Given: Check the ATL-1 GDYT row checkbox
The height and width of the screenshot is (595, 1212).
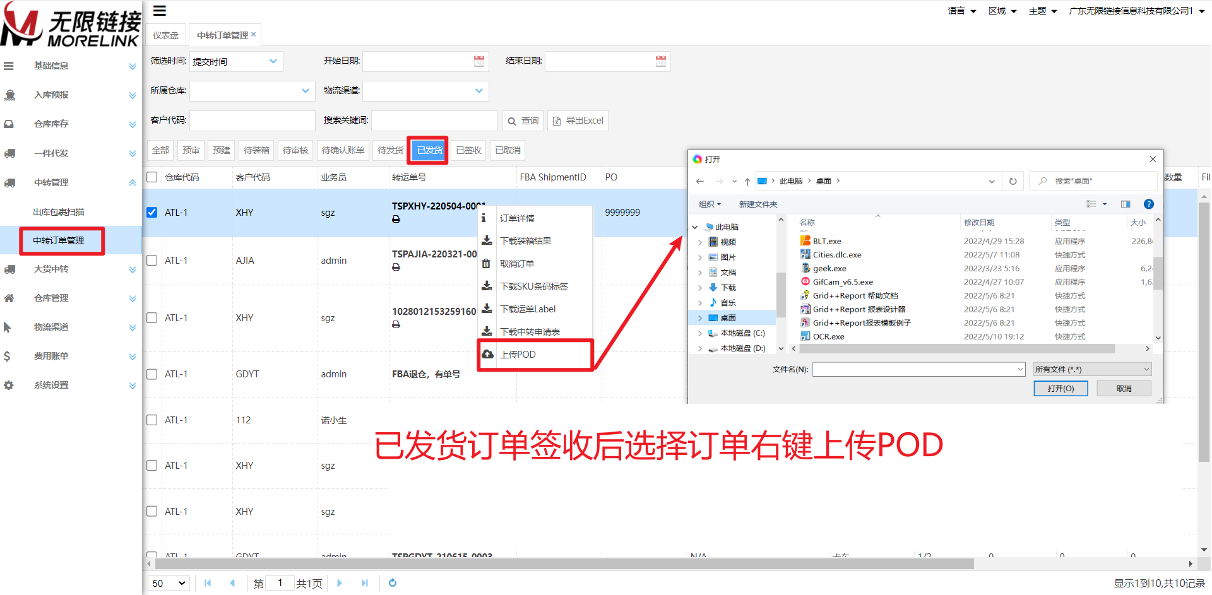Looking at the screenshot, I should (x=152, y=374).
